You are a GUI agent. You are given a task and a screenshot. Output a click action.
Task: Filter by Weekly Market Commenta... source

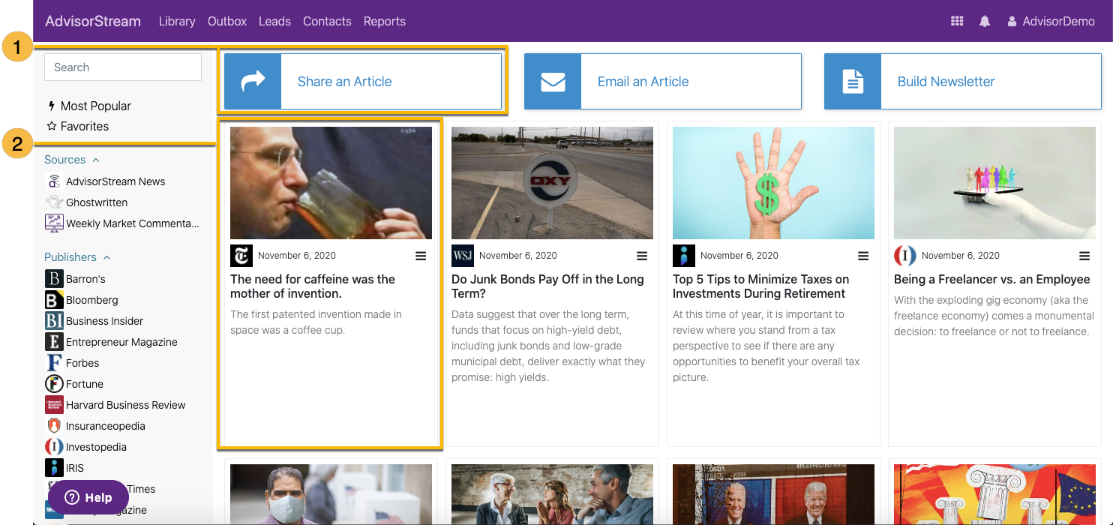(133, 223)
